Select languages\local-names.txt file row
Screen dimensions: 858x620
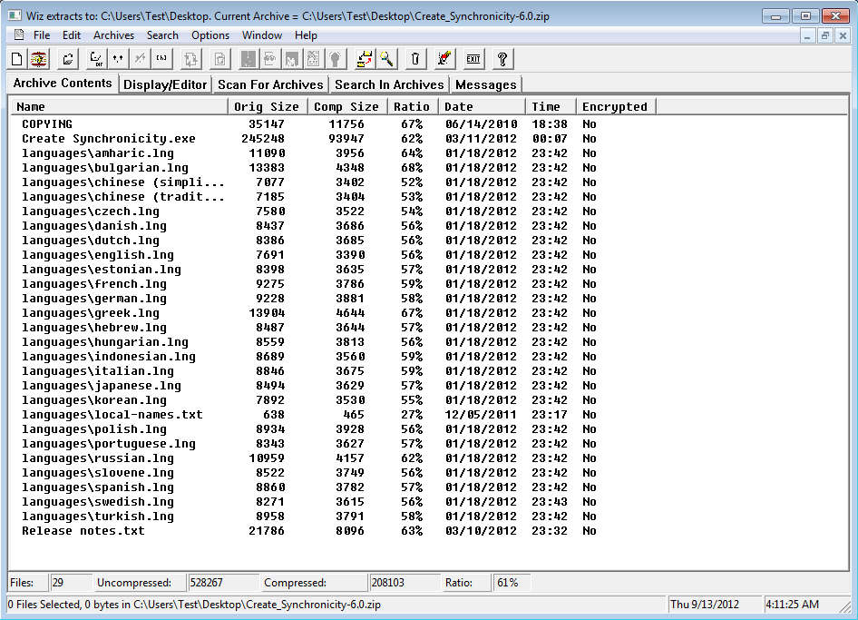(112, 415)
